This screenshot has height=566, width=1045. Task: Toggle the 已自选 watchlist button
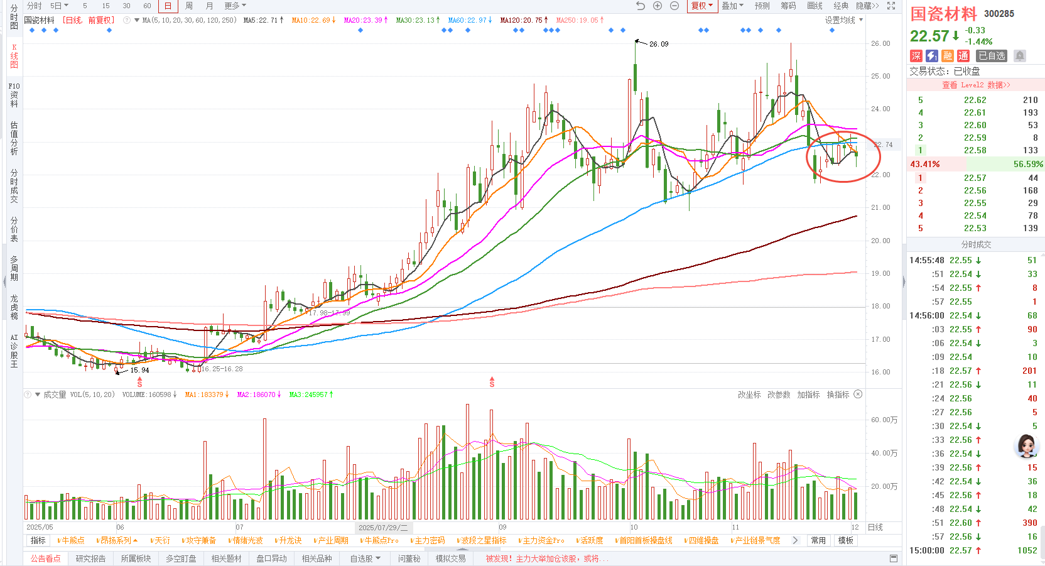(x=992, y=56)
